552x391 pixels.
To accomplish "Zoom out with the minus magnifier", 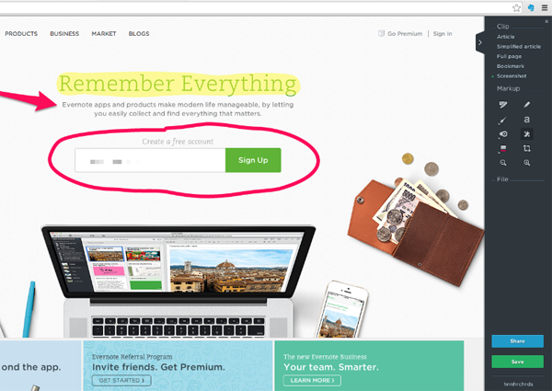I will click(x=503, y=163).
